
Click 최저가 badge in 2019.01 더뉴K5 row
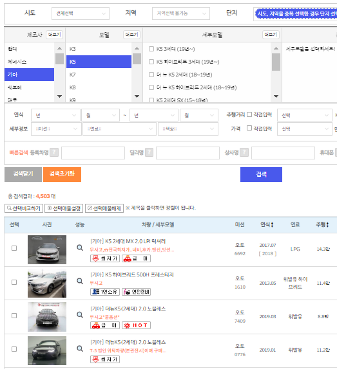coord(105,359)
